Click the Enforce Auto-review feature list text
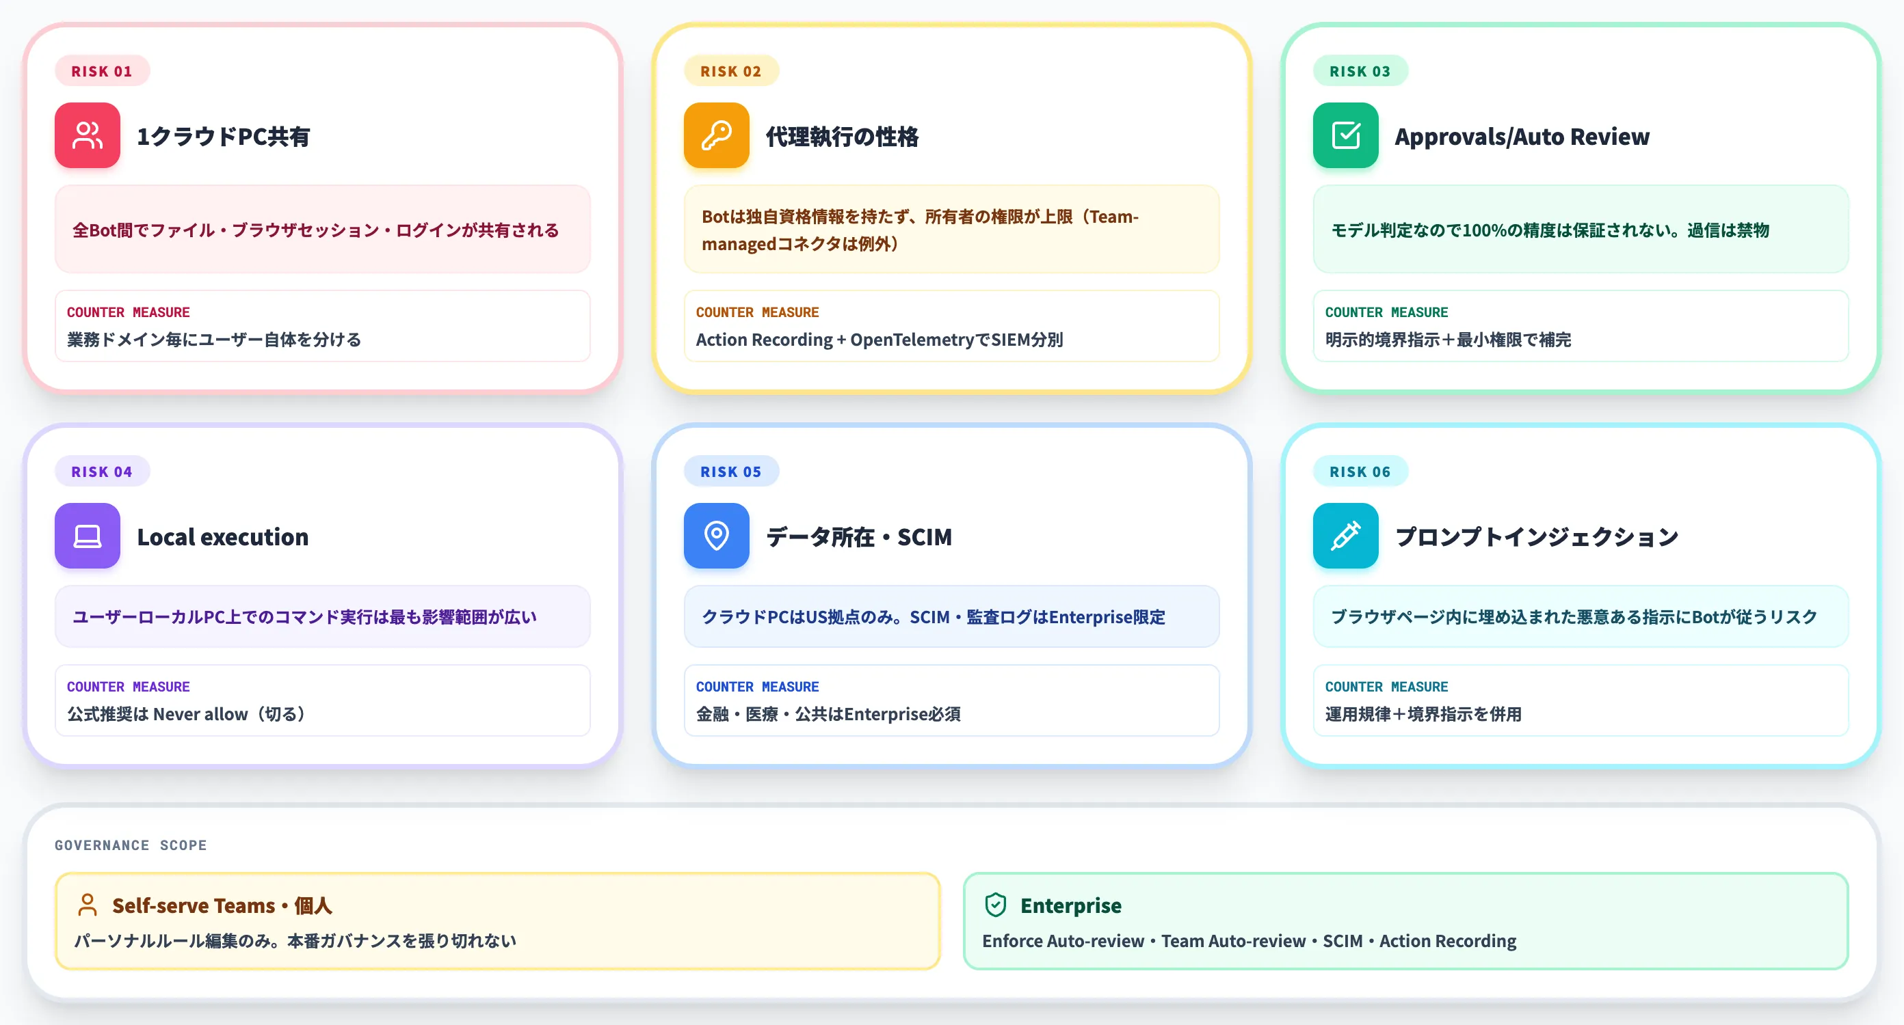 [x=1249, y=940]
